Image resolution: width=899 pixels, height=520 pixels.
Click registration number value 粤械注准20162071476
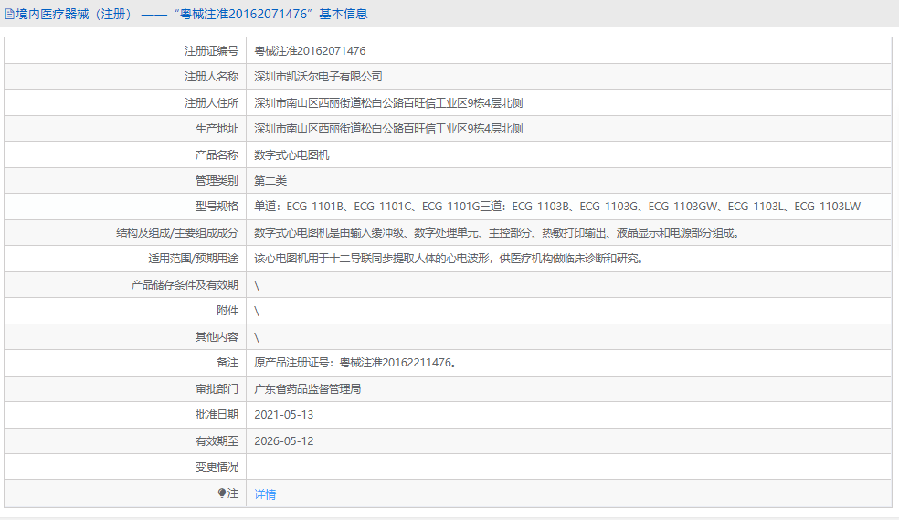[x=310, y=51]
